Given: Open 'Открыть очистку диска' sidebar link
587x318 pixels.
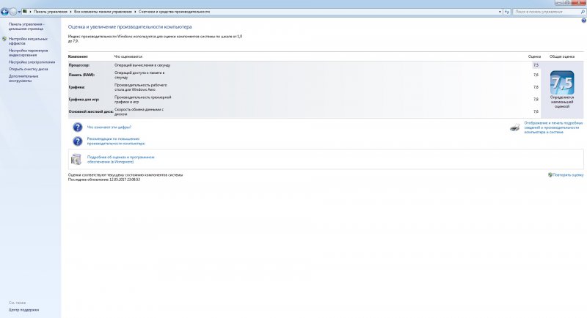Looking at the screenshot, I should tap(29, 69).
